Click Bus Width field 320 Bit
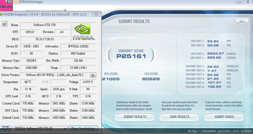 pyautogui.click(x=78, y=61)
